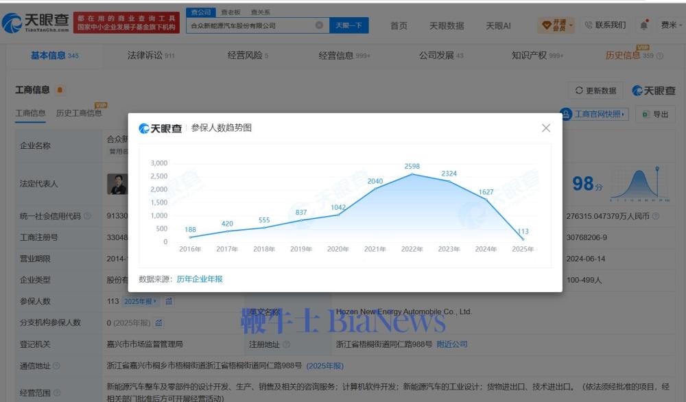Switch to 法律诉讼 tab
This screenshot has height=402, width=686.
(150, 56)
